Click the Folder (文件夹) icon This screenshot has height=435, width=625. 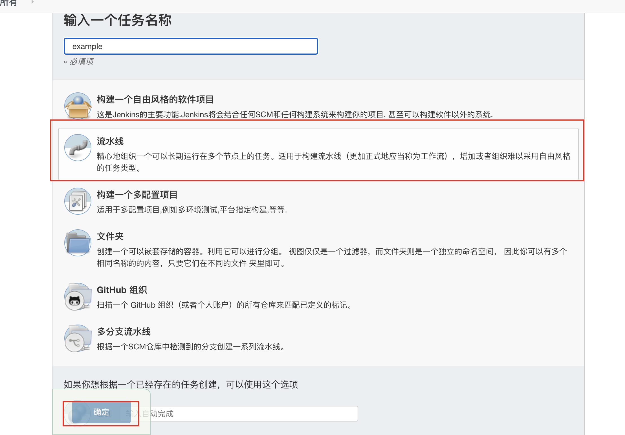pos(78,243)
